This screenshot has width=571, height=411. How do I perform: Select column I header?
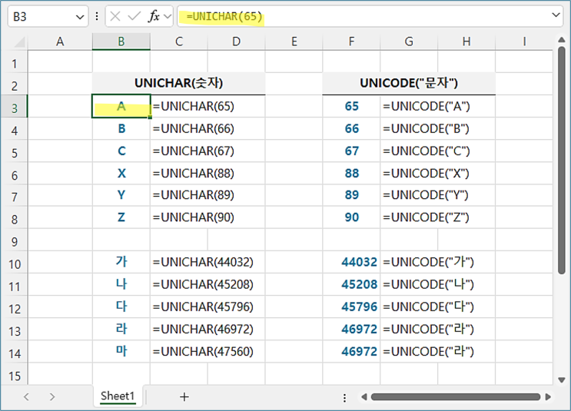(x=524, y=41)
